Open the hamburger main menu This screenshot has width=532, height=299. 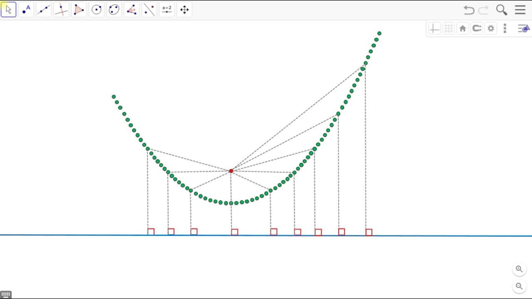click(x=520, y=10)
